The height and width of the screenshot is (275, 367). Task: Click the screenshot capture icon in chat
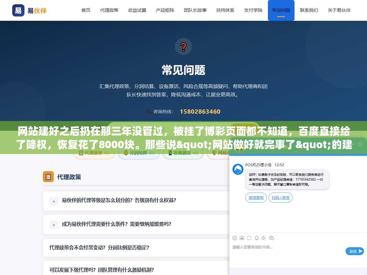(249, 238)
